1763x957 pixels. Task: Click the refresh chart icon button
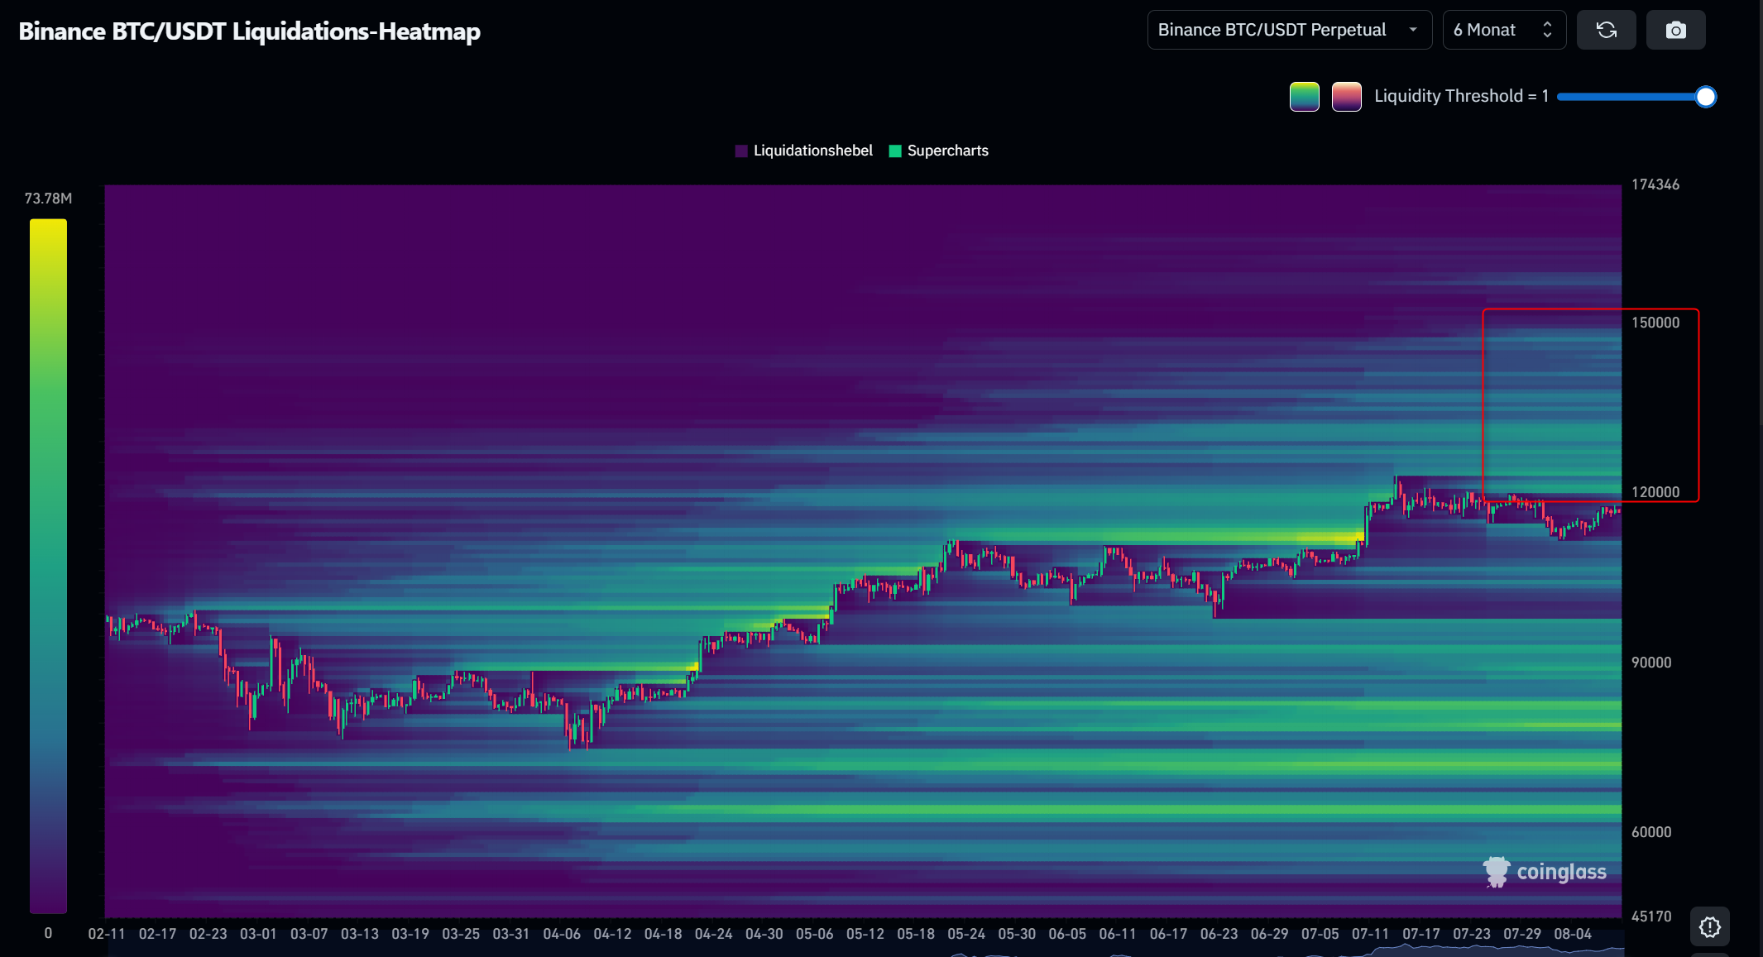click(x=1606, y=31)
